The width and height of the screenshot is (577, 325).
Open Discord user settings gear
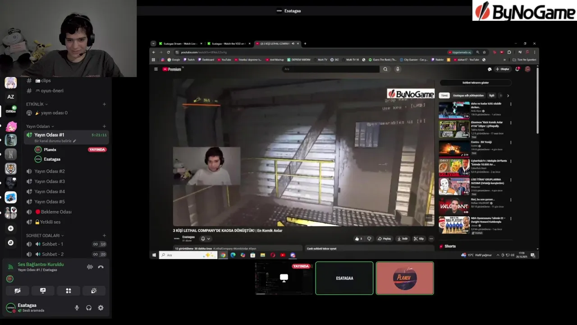[x=101, y=308]
